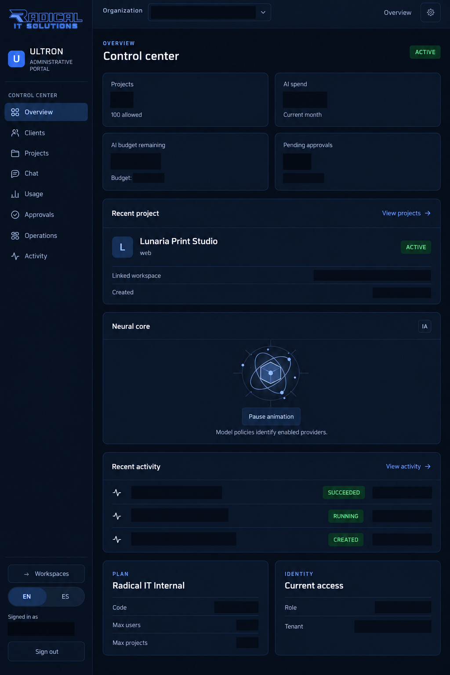Click the Usage bar chart icon
450x675 pixels.
coord(15,194)
